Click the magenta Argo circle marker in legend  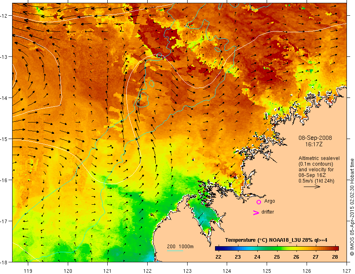(259, 202)
